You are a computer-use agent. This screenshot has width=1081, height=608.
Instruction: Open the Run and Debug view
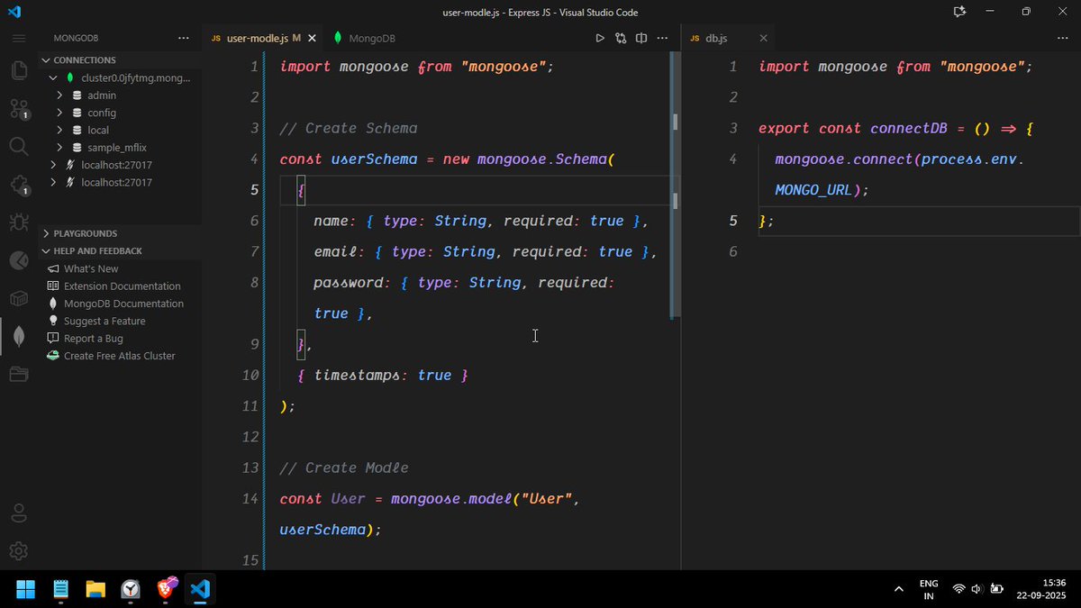click(19, 222)
